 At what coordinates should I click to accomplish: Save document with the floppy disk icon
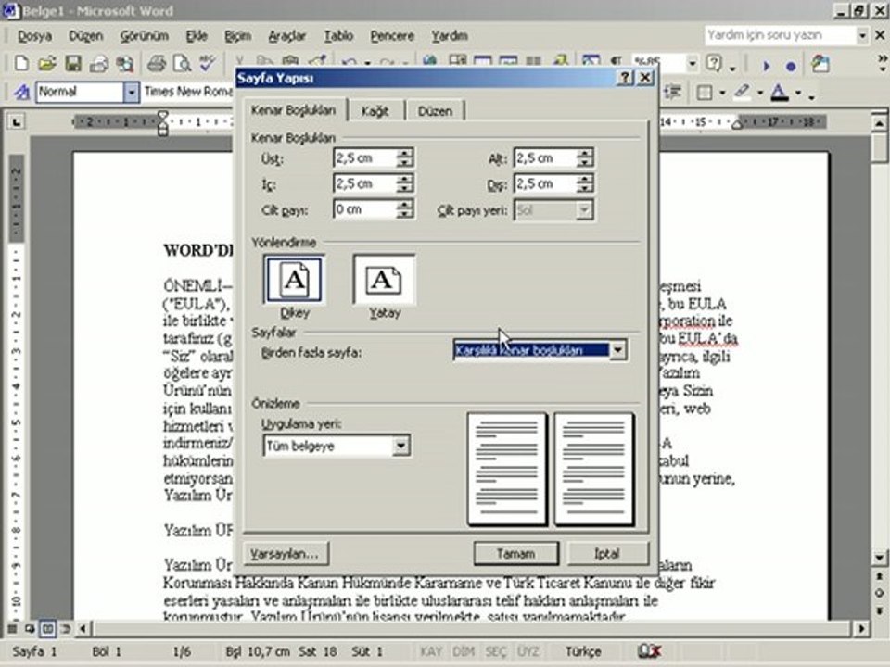point(73,63)
